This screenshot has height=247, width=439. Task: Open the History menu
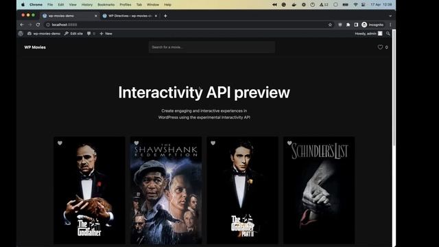pyautogui.click(x=87, y=5)
